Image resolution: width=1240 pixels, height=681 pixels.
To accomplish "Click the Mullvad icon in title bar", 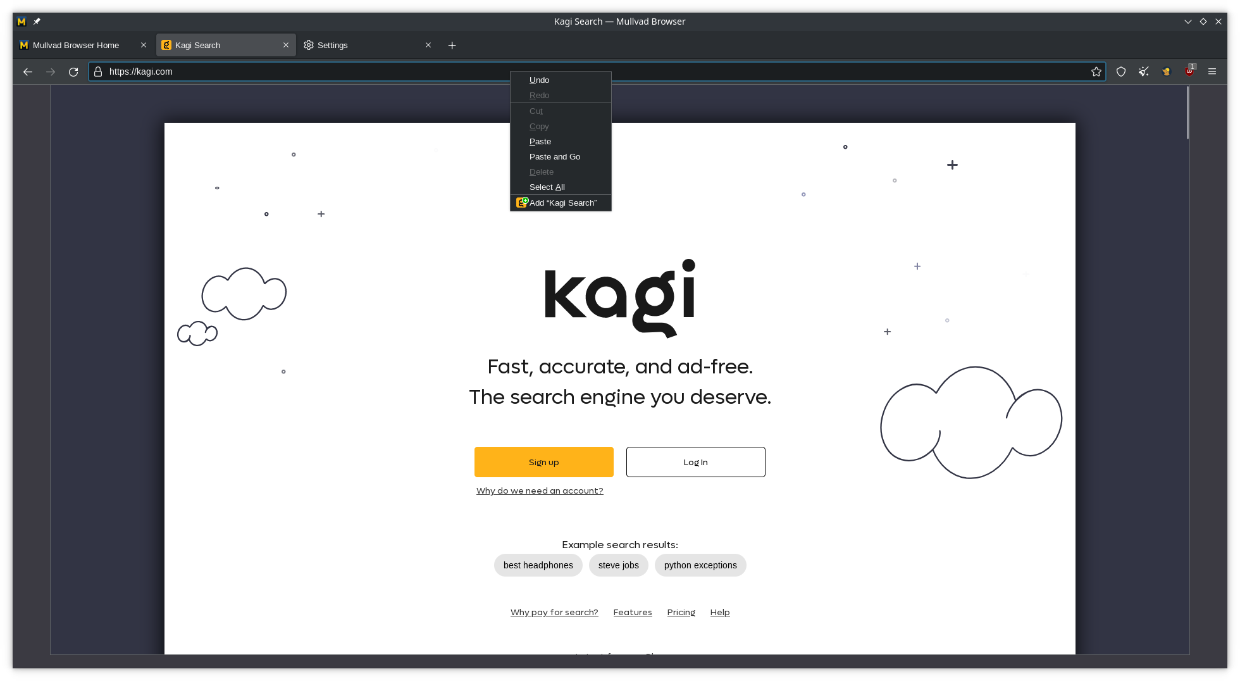I will 22,22.
